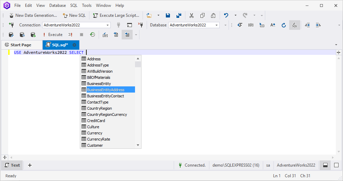Open the View menu
This screenshot has width=343, height=181.
40,5
